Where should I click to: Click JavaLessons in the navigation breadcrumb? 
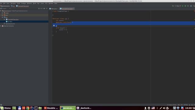(5, 6)
